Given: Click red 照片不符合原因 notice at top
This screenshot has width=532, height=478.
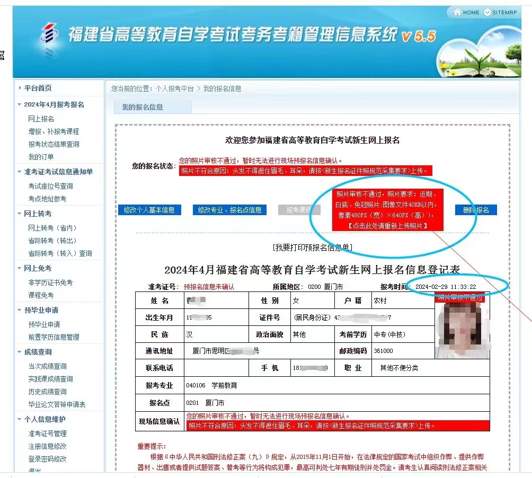Looking at the screenshot, I should point(305,171).
